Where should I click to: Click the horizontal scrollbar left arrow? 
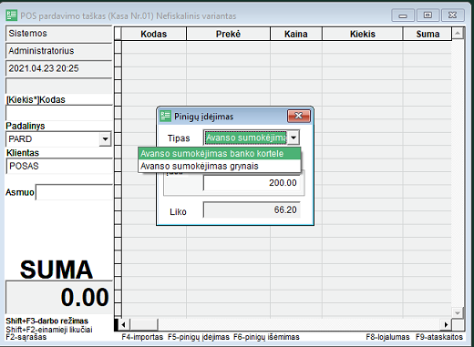tap(123, 325)
